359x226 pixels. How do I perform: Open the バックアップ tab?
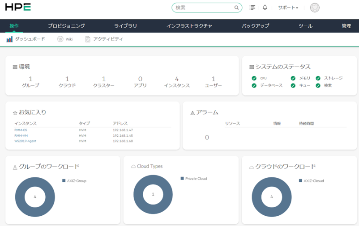(255, 26)
